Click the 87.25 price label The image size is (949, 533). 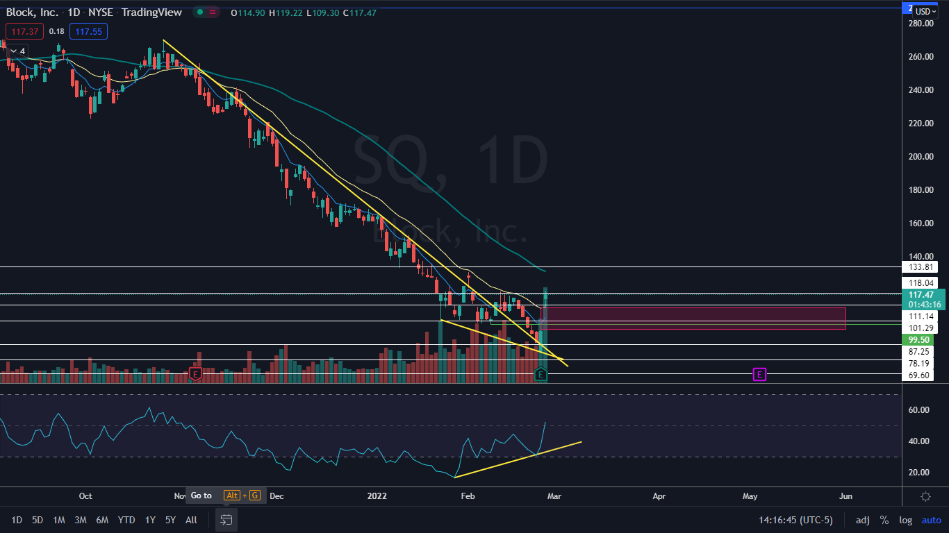[x=919, y=352]
